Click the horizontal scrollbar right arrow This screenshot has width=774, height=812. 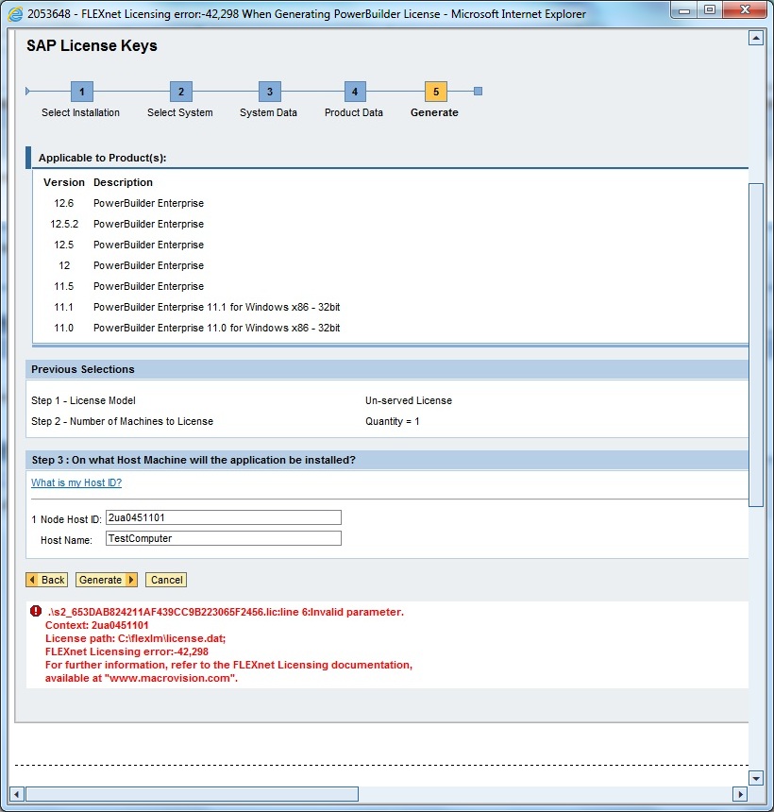tap(740, 794)
